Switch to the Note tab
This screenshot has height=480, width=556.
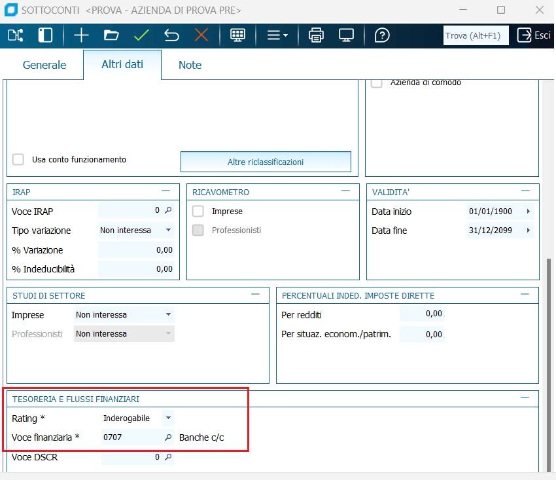(x=190, y=65)
